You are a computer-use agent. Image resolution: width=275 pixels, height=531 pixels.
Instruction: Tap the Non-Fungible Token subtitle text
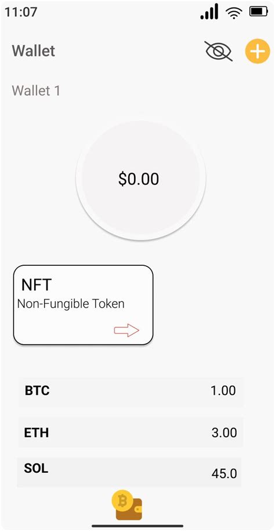[71, 304]
